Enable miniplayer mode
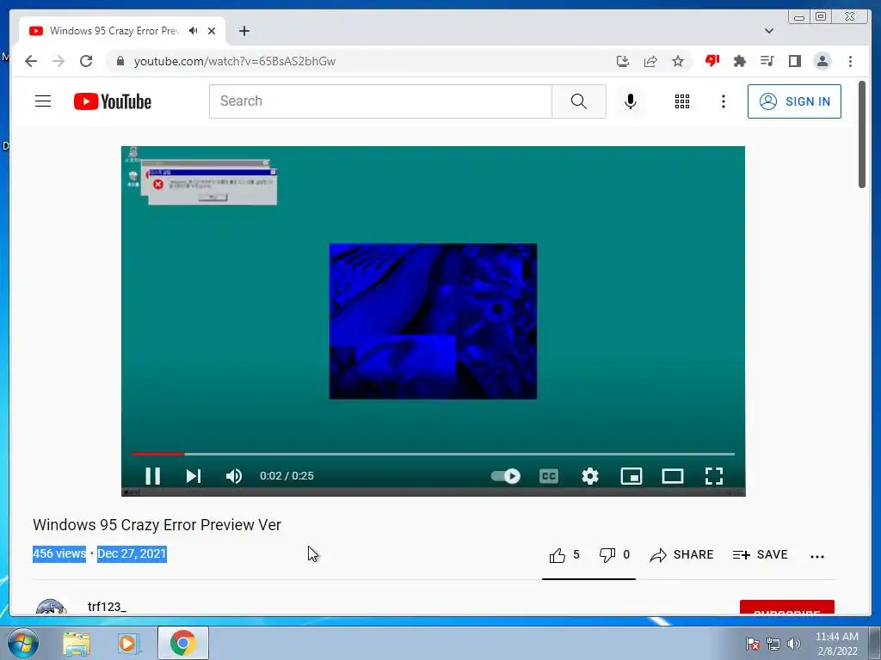This screenshot has height=660, width=881. [x=631, y=476]
